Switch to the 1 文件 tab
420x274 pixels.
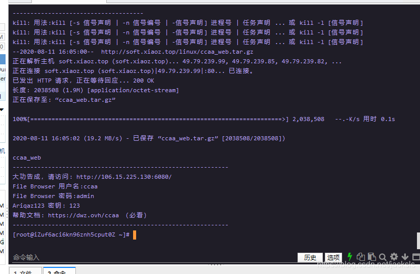pos(25,271)
